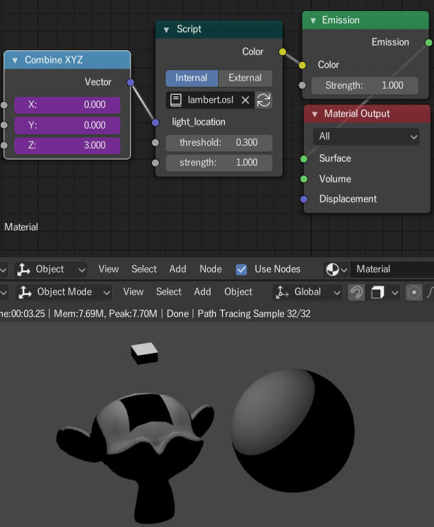434x527 pixels.
Task: Click the Emission Strength input socket
Action: pos(302,85)
